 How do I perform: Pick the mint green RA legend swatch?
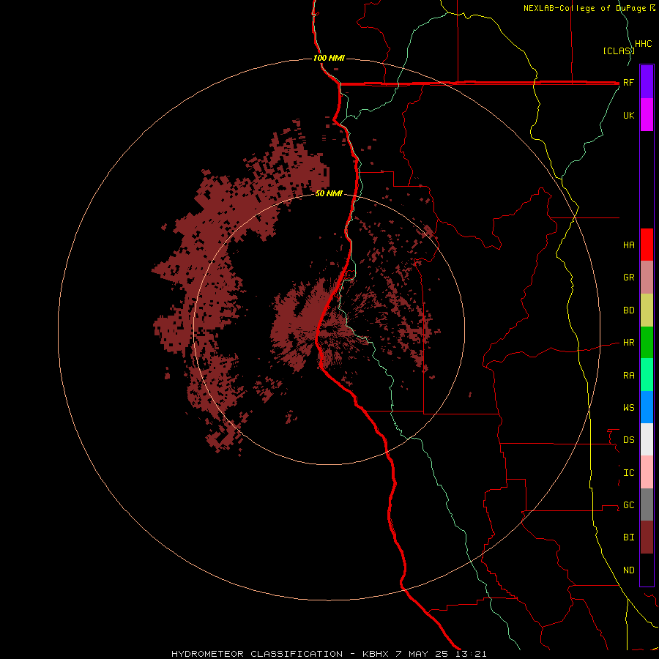(x=647, y=375)
